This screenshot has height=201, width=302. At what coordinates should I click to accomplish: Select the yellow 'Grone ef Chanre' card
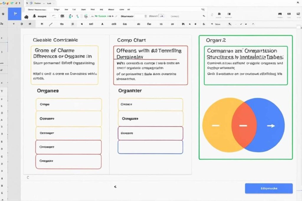coord(65,65)
